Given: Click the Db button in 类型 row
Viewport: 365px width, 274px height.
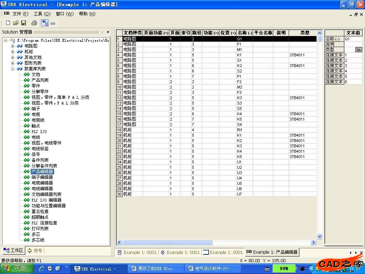Looking at the screenshot, I should [x=358, y=50].
